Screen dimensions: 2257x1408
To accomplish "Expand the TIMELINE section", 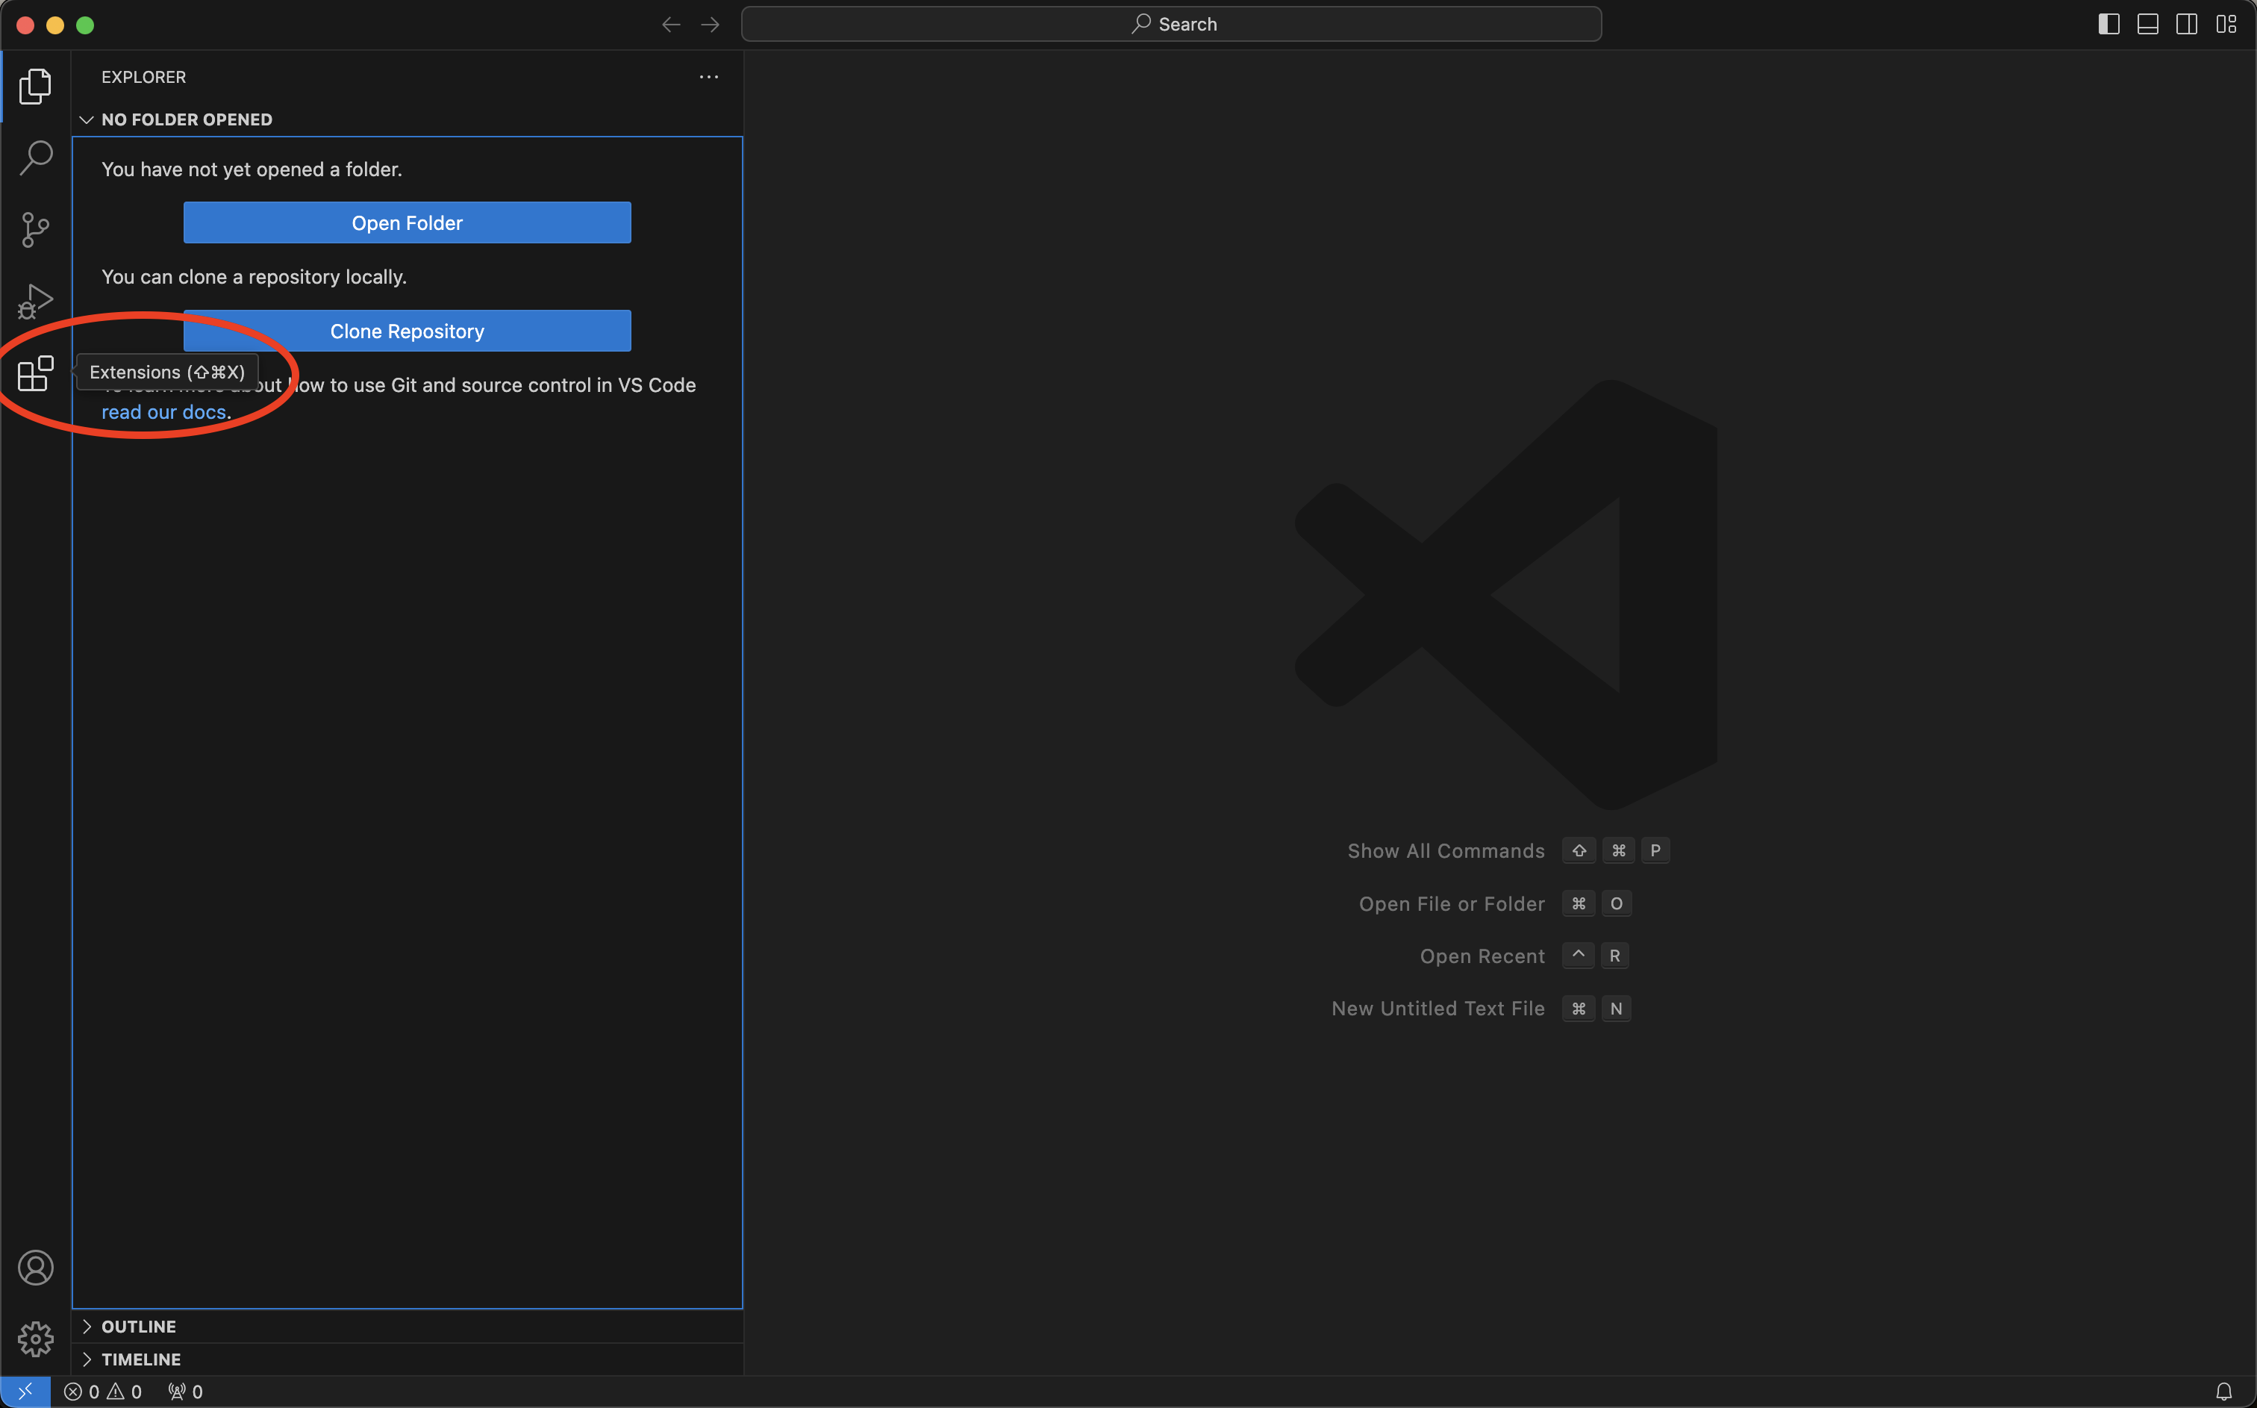I will [408, 1359].
